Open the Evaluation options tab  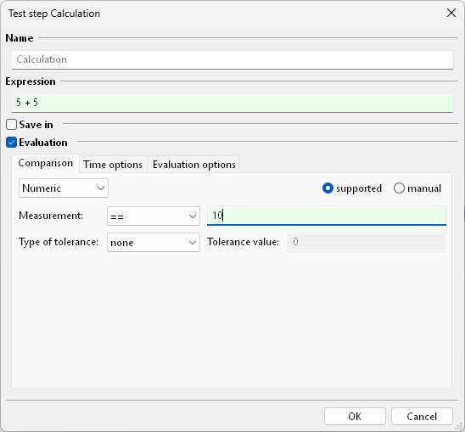(x=194, y=165)
